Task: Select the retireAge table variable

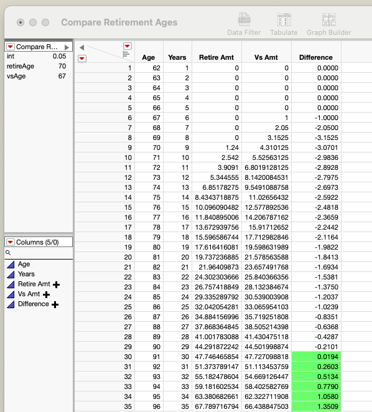Action: click(x=21, y=66)
